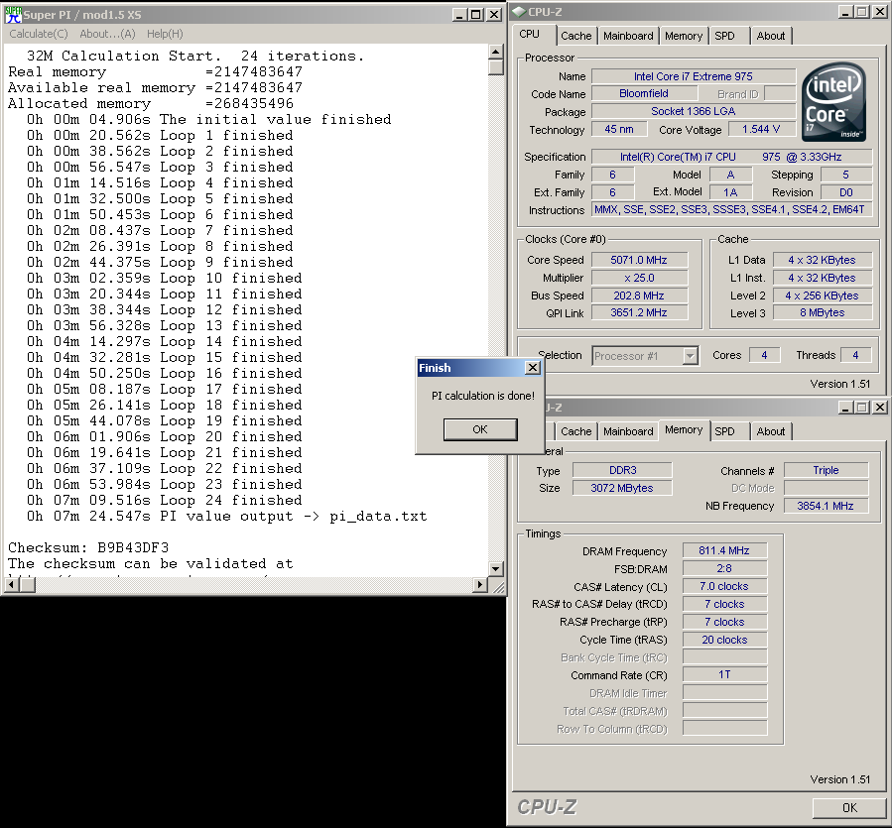Click the CPU-Z title bar icon
Viewport: 892px width, 828px height.
[x=519, y=12]
